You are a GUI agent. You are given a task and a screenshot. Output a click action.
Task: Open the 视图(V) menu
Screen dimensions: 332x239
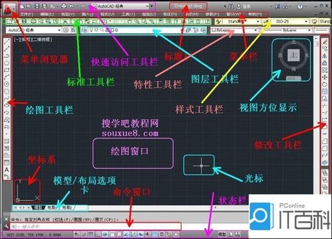point(68,15)
